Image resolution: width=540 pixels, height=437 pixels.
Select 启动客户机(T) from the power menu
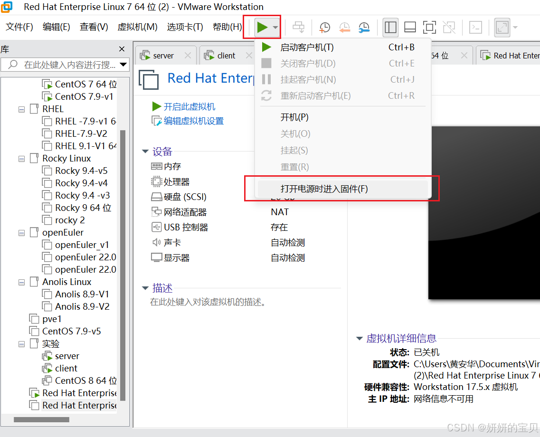pyautogui.click(x=343, y=47)
